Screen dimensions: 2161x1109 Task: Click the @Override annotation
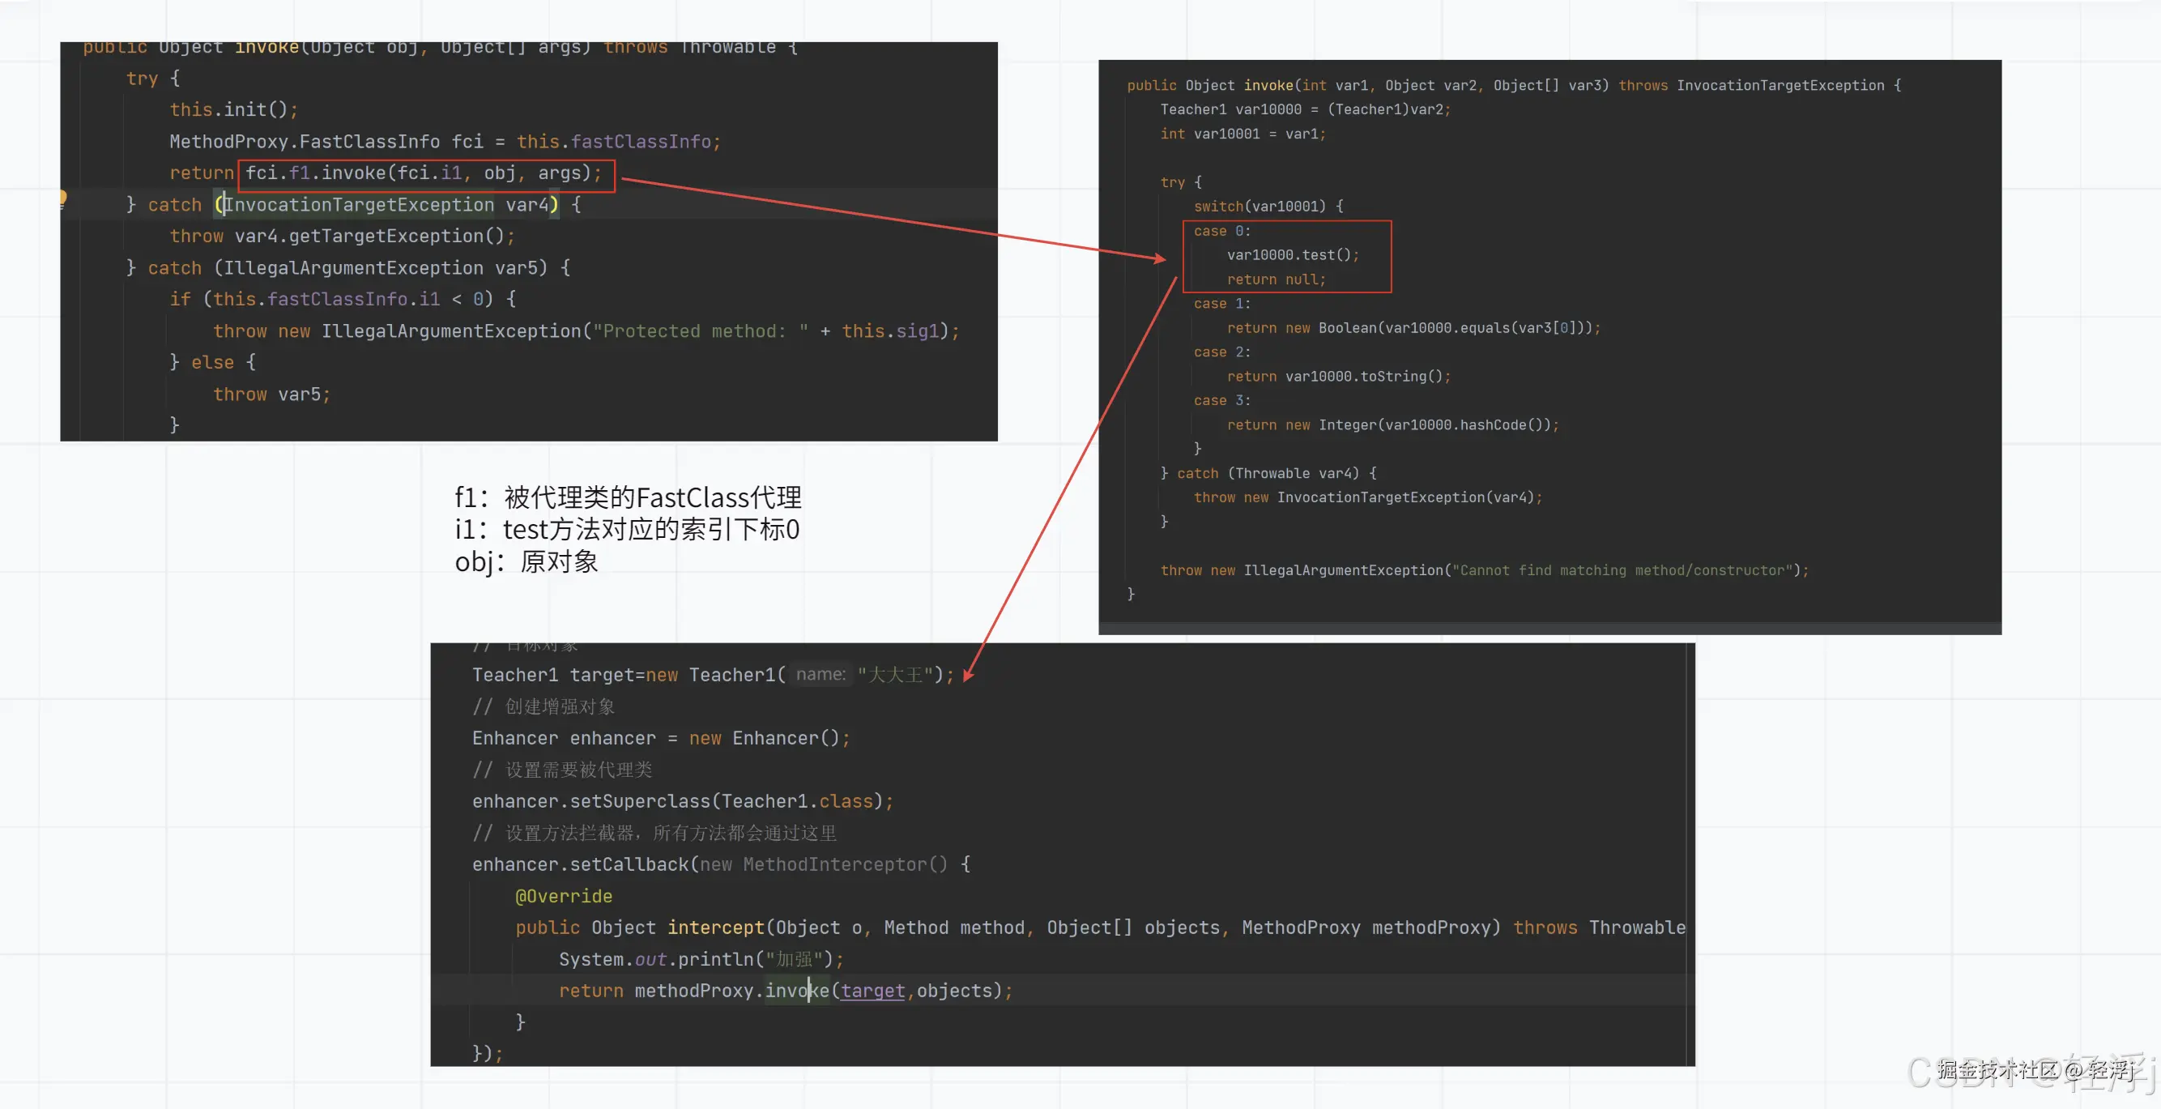click(563, 896)
